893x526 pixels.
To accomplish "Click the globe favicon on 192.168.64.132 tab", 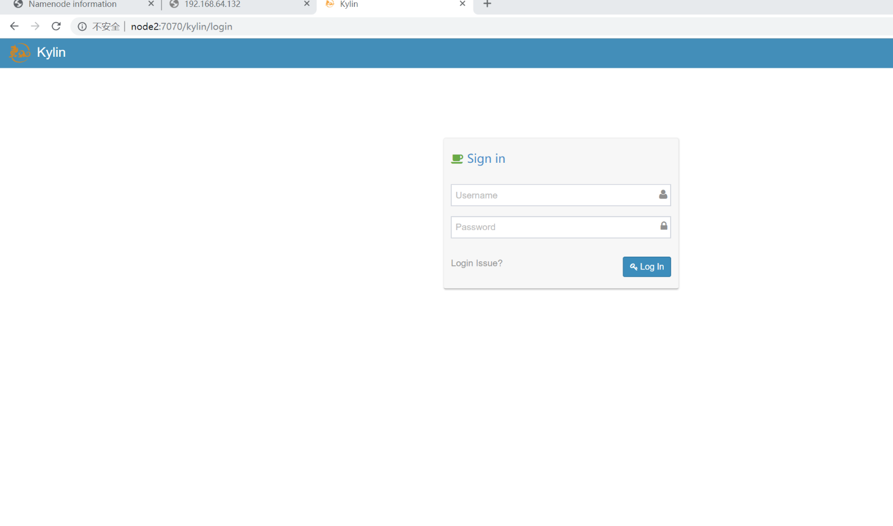I will (x=174, y=4).
